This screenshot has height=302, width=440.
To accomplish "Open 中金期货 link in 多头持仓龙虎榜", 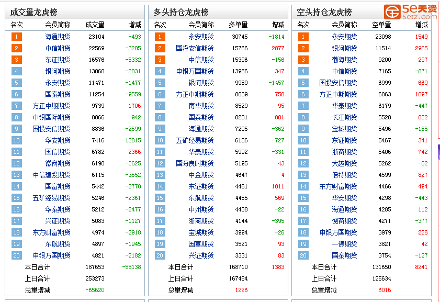I will [201, 175].
